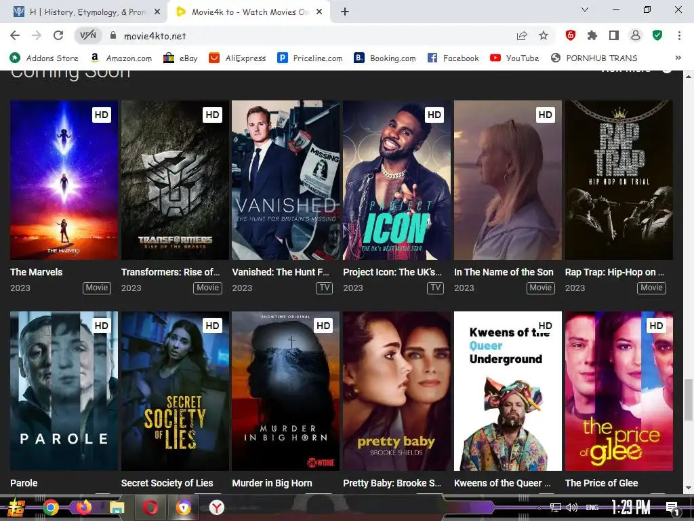Select the Movie4k to tab

point(249,12)
